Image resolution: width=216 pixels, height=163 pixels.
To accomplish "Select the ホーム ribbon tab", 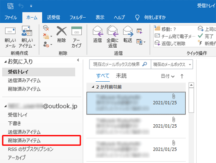I will (x=32, y=18).
